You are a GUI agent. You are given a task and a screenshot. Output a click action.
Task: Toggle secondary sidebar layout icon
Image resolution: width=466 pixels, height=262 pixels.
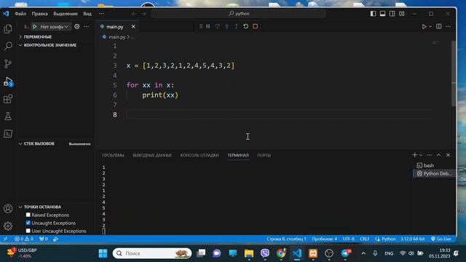click(392, 14)
